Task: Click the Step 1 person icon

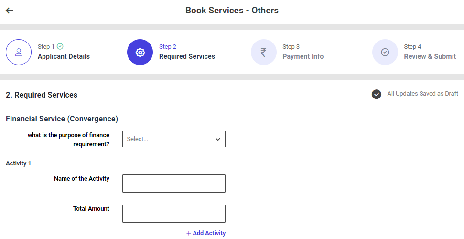Action: (19, 52)
